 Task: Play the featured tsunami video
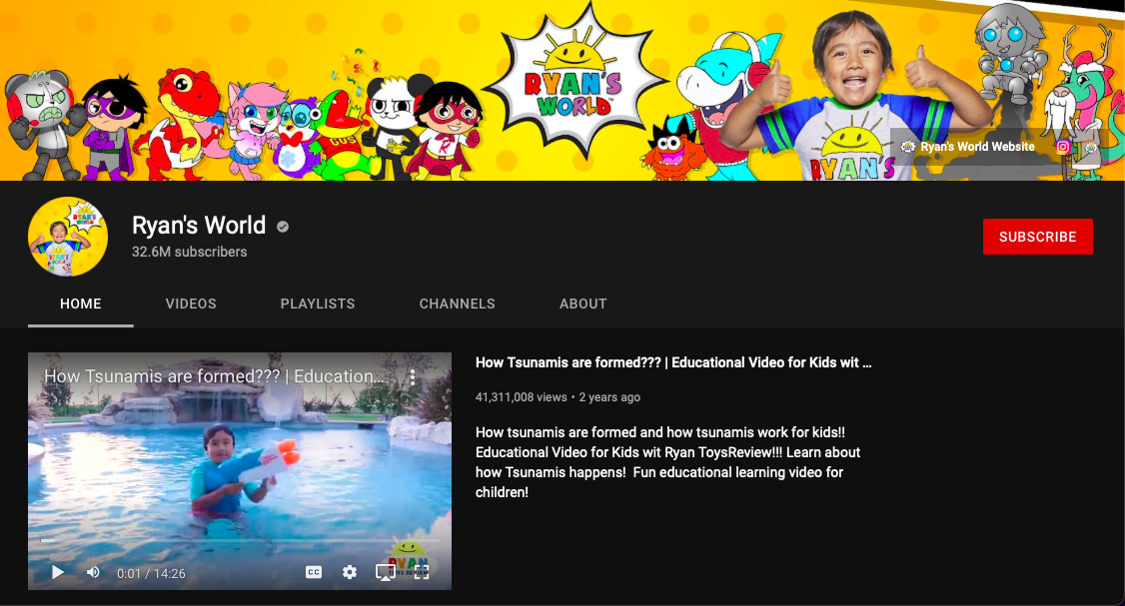58,572
